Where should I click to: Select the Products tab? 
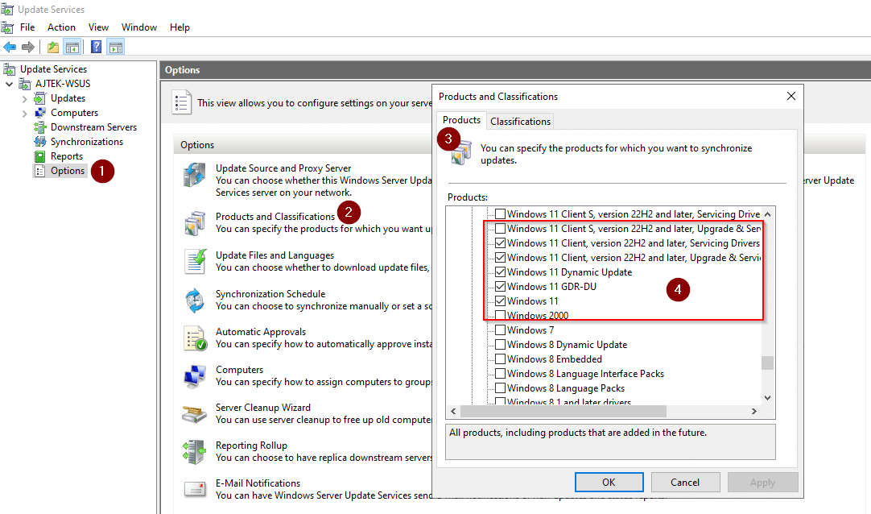[x=461, y=120]
